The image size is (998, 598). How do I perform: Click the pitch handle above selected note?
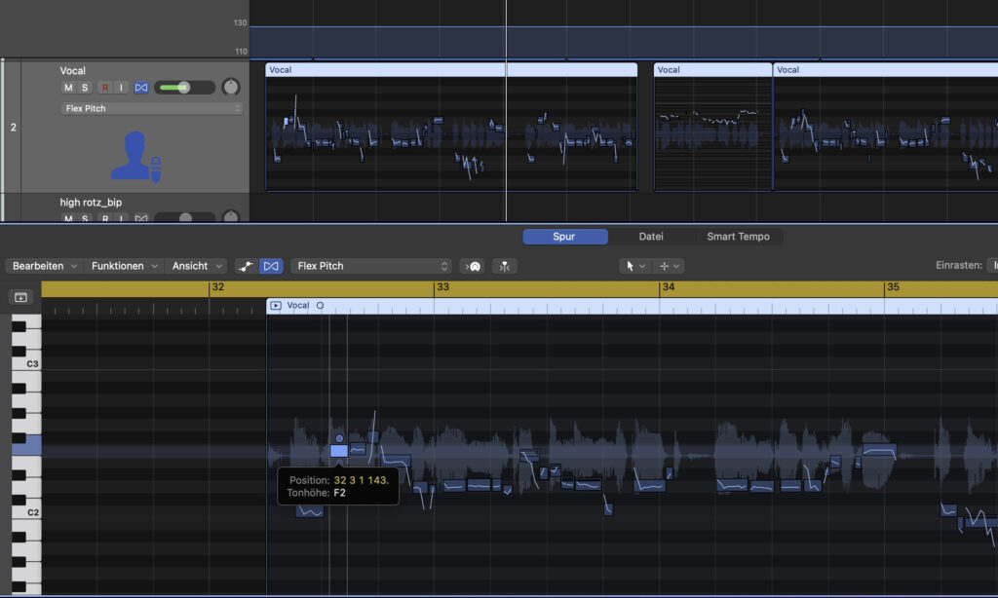(x=339, y=438)
